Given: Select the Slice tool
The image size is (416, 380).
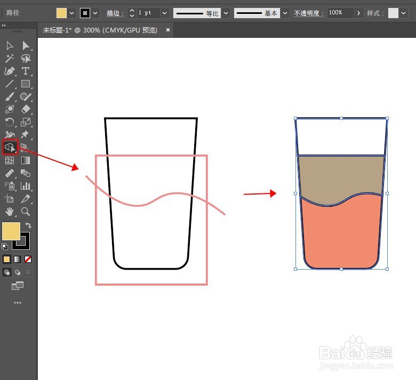Looking at the screenshot, I should click(x=26, y=199).
